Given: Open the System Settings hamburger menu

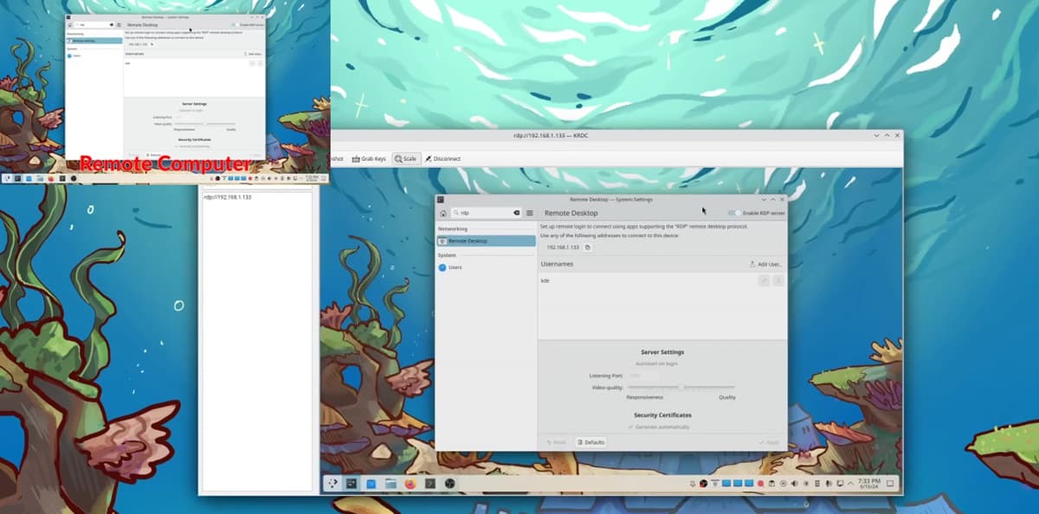Looking at the screenshot, I should (530, 213).
